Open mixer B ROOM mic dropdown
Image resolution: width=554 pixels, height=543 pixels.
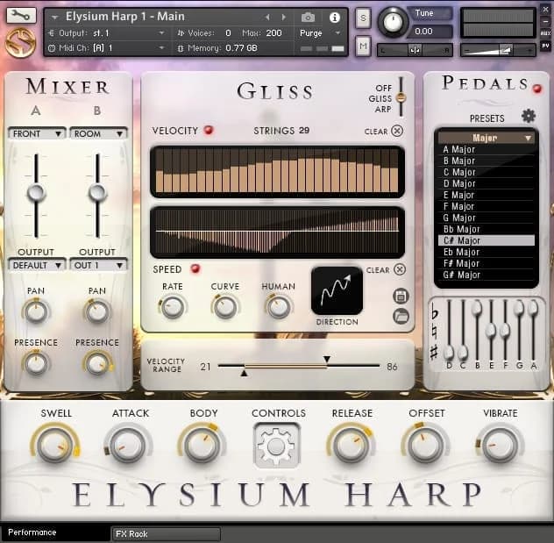tap(98, 133)
